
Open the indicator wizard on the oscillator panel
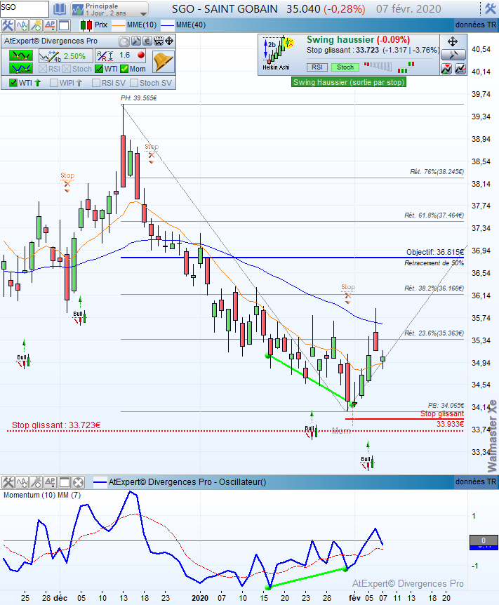(x=36, y=482)
